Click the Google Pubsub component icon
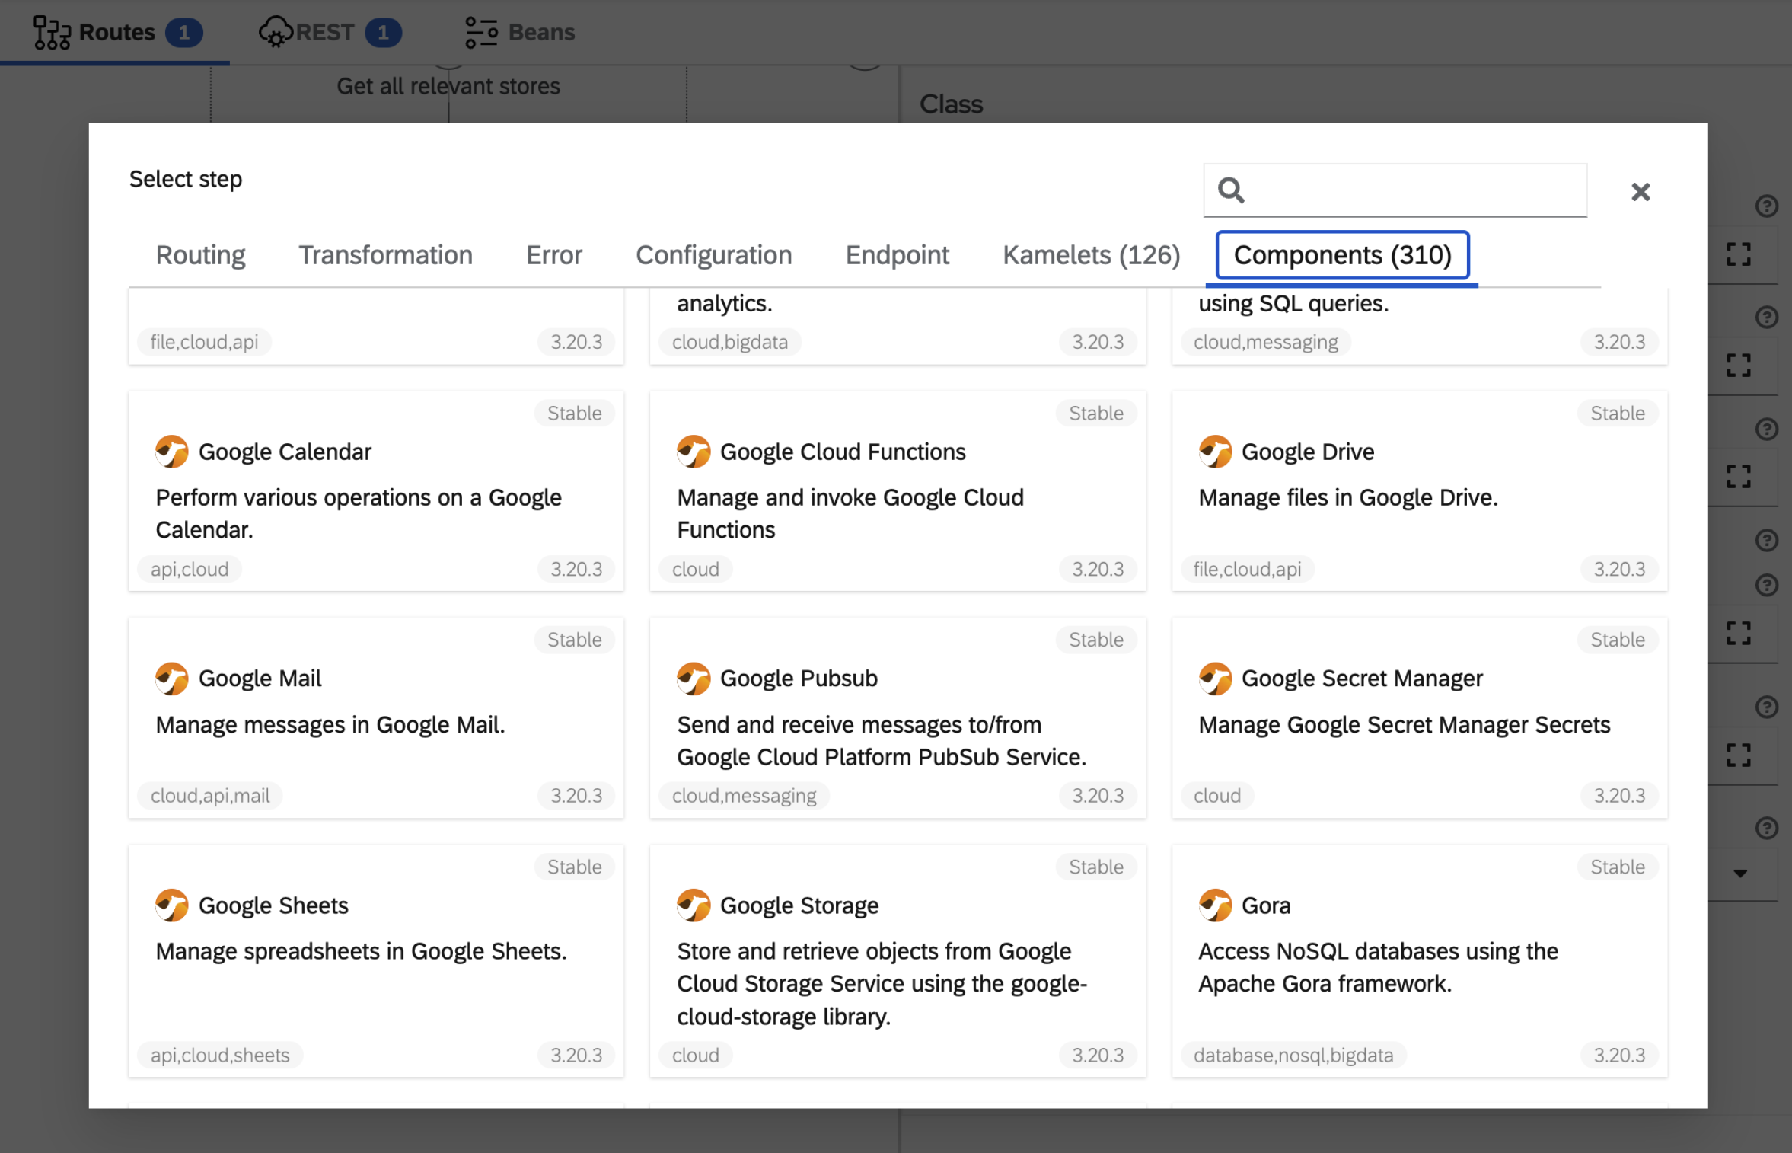Viewport: 1792px width, 1153px height. 694,679
